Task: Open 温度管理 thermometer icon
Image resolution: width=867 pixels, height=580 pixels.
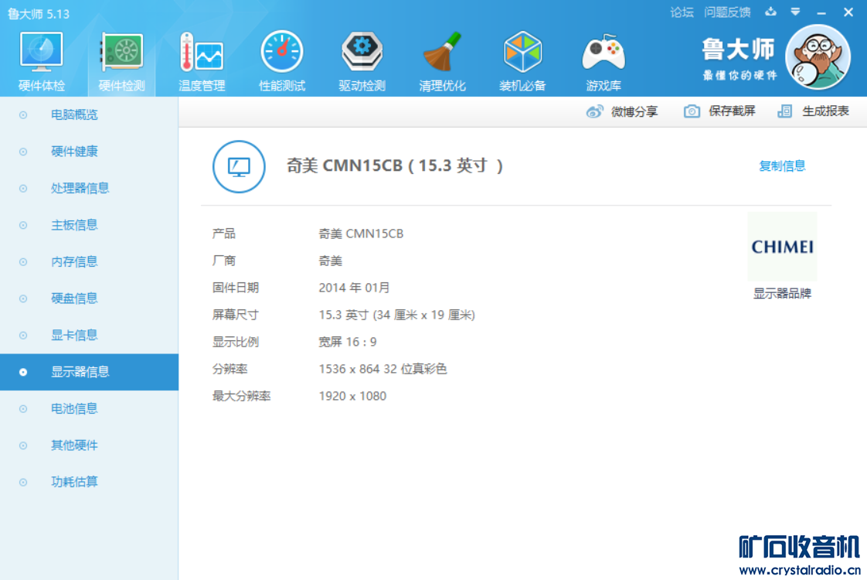Action: pos(201,52)
